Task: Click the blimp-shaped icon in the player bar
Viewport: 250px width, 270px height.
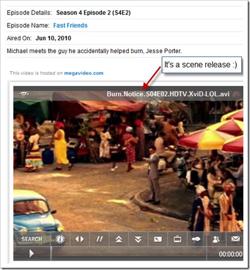Action: pos(196,239)
